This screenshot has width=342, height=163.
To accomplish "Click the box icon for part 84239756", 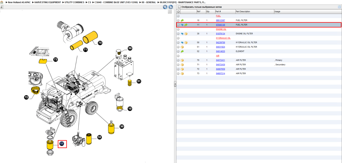I will (x=186, y=43).
